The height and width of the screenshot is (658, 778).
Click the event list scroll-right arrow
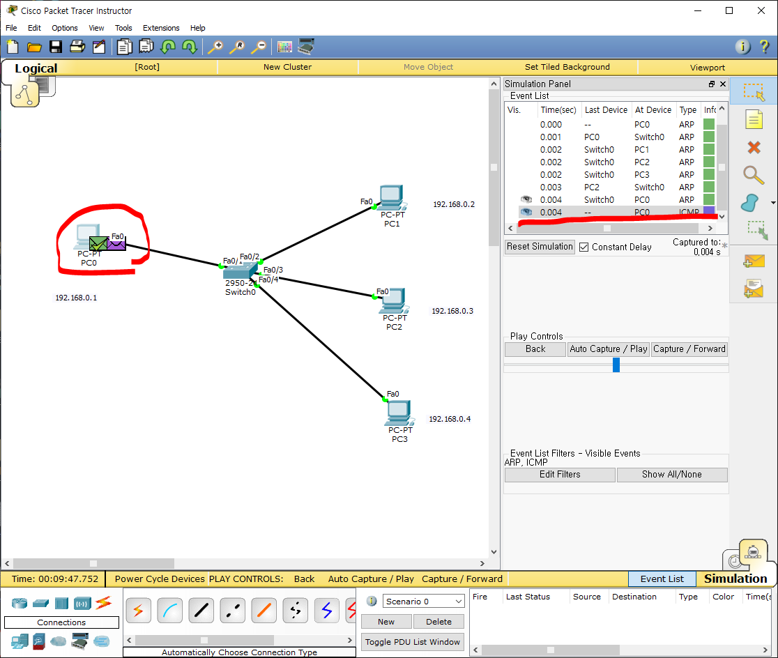[x=710, y=228]
